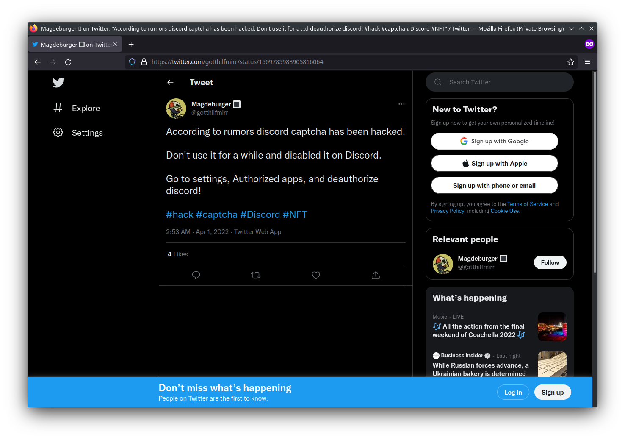Click the retweet icon under the tweet

[256, 275]
